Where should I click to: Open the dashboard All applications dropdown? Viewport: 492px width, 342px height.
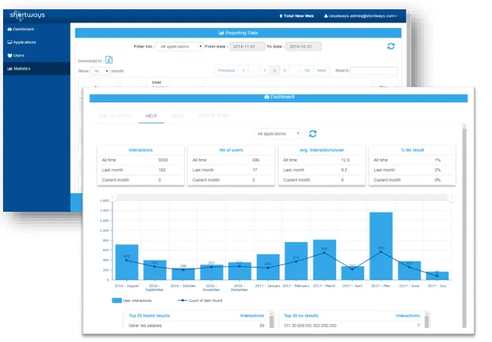click(277, 134)
